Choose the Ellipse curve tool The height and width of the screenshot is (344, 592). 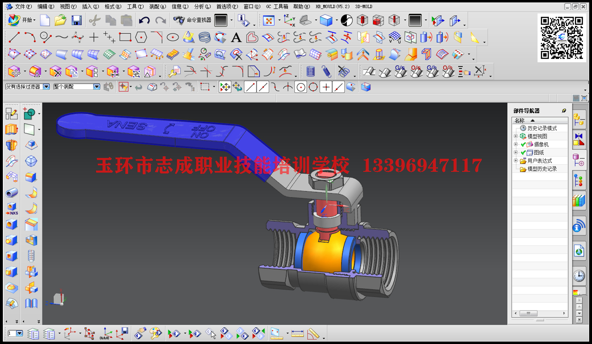click(173, 37)
